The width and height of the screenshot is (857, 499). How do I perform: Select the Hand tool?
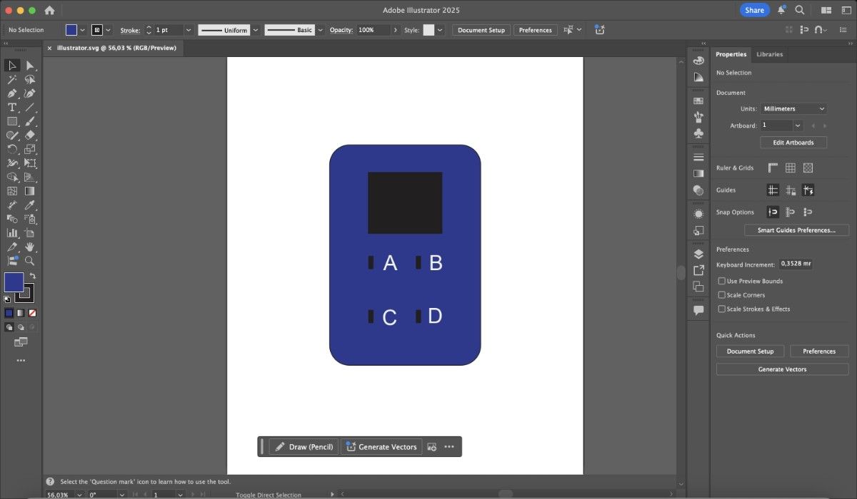(x=29, y=246)
